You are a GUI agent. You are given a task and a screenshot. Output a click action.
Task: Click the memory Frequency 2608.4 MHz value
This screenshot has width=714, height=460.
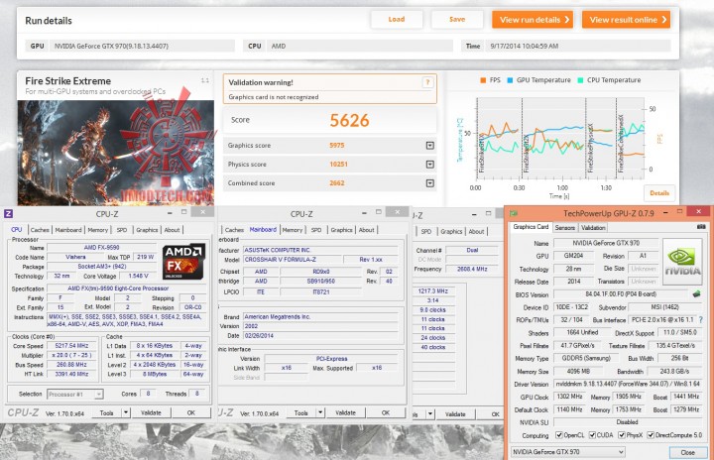click(472, 269)
